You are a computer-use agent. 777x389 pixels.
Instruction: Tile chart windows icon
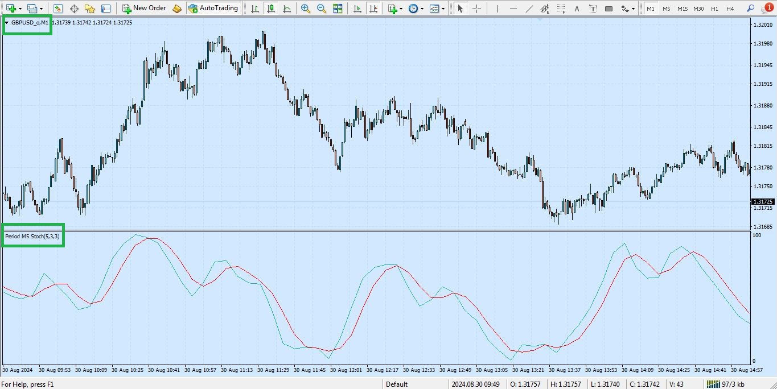pyautogui.click(x=338, y=9)
